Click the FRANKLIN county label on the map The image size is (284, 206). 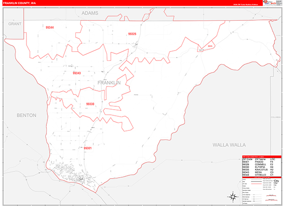click(109, 83)
